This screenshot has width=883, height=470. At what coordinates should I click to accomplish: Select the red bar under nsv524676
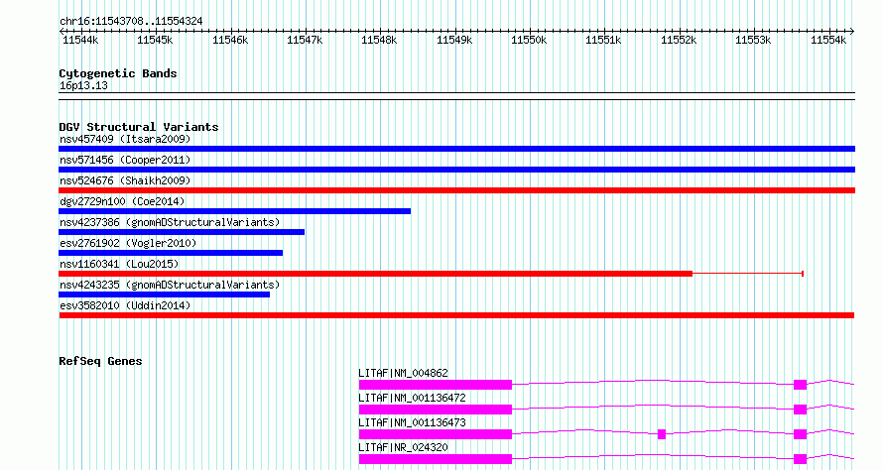pyautogui.click(x=456, y=190)
